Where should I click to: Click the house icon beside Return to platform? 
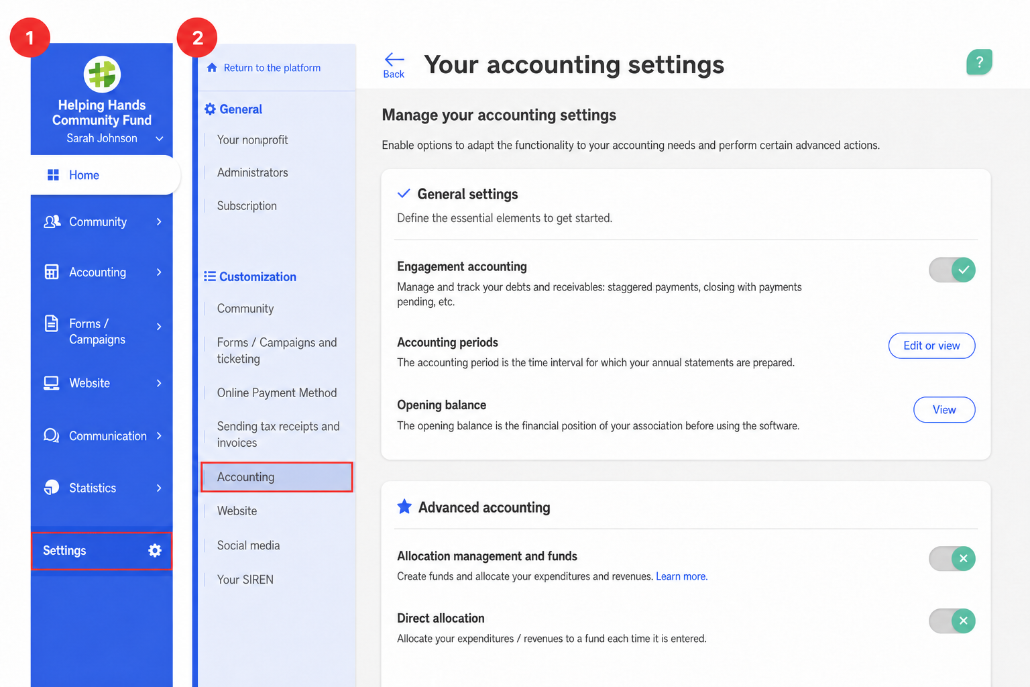(x=212, y=68)
